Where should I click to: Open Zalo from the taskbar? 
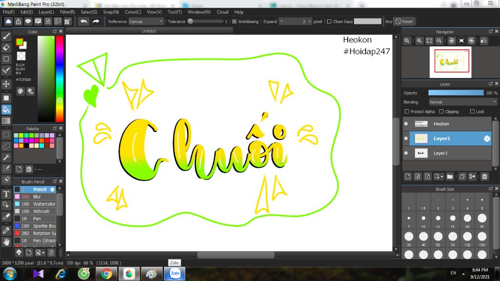click(x=174, y=273)
